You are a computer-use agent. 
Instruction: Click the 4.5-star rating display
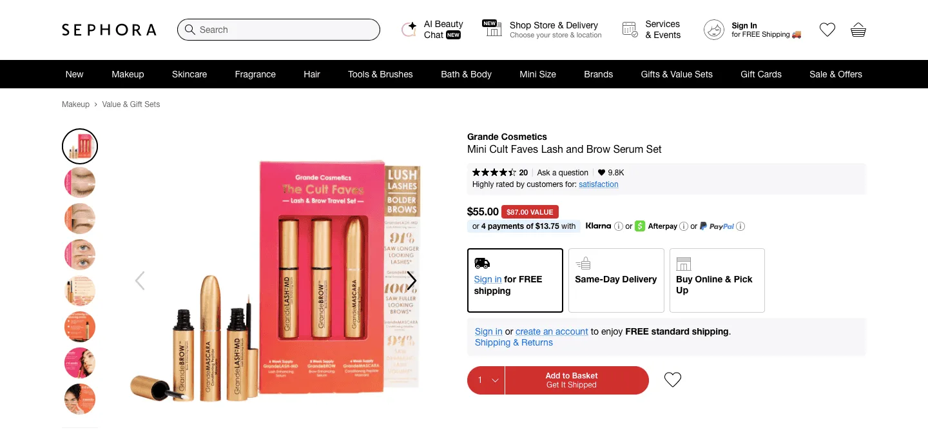tap(494, 172)
